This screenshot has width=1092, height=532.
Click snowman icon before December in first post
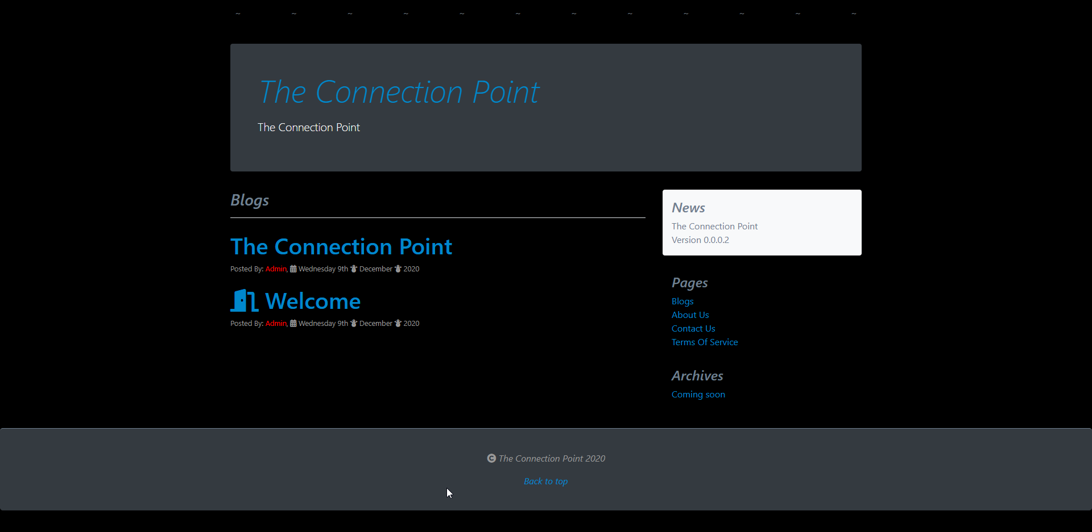pos(354,269)
